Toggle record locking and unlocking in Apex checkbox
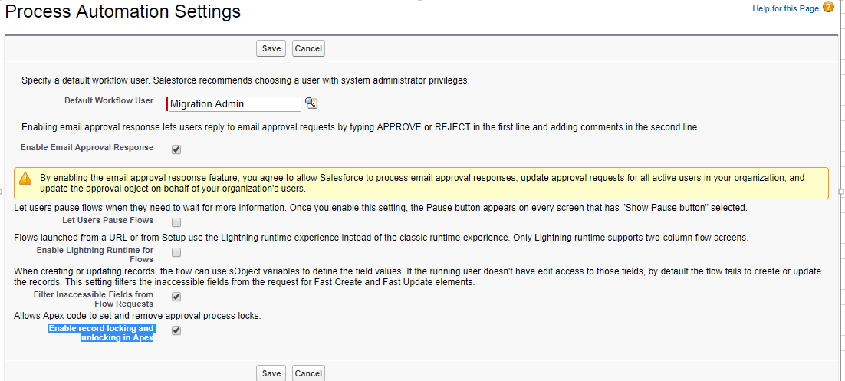The width and height of the screenshot is (845, 381). coord(176,330)
